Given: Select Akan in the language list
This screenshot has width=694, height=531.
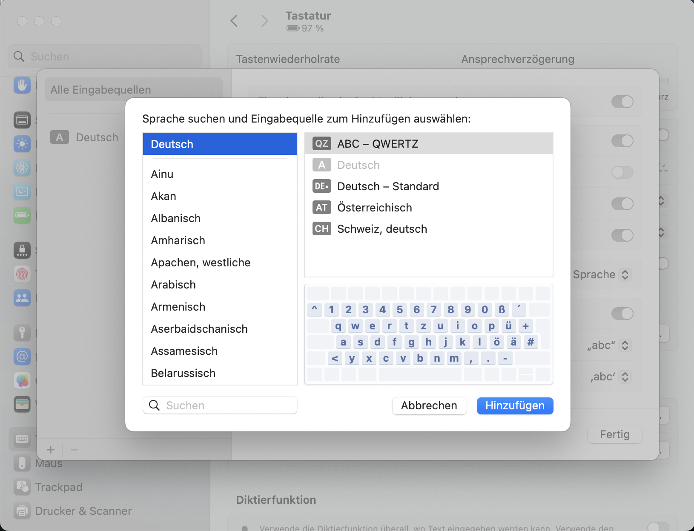Looking at the screenshot, I should pyautogui.click(x=220, y=196).
